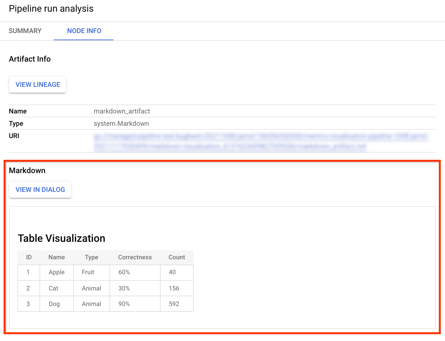Image resolution: width=445 pixels, height=341 pixels.
Task: Select the Node Info tab
Action: (x=84, y=31)
